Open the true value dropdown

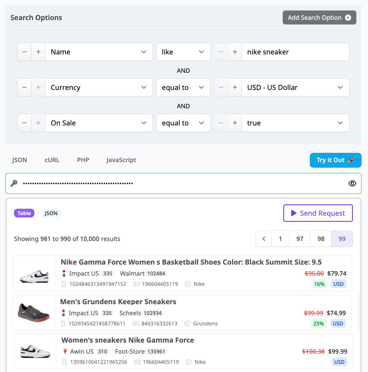tap(296, 123)
